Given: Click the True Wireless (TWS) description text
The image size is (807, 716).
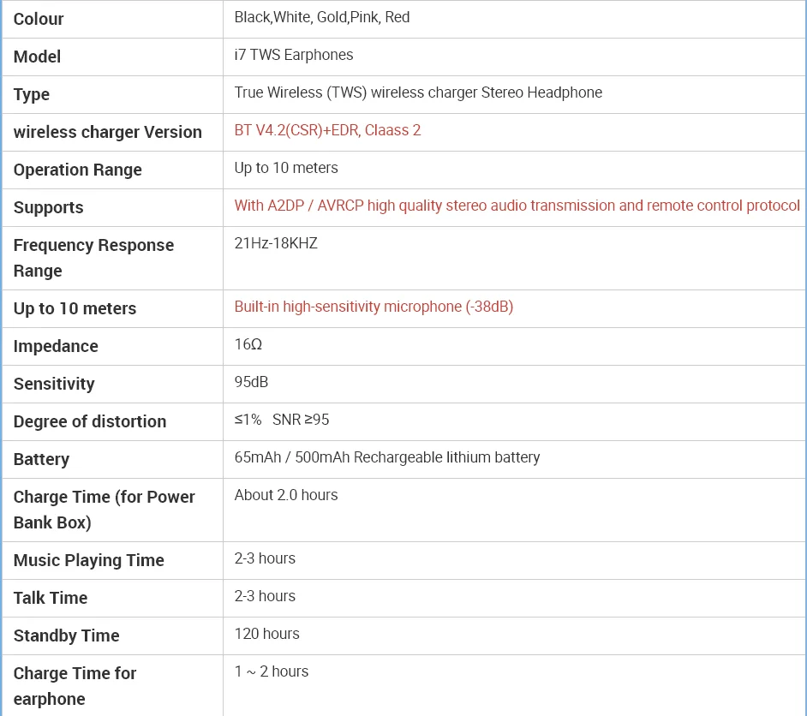Looking at the screenshot, I should tap(418, 92).
